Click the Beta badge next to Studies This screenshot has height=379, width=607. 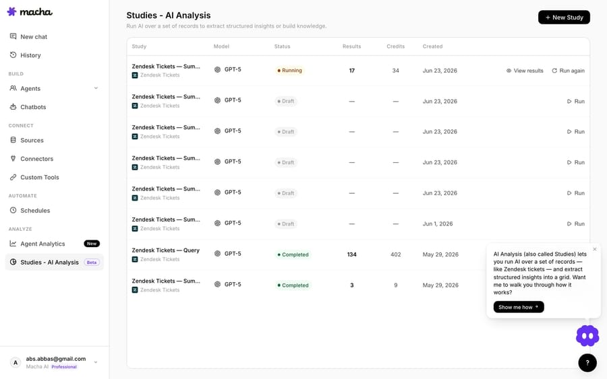[92, 263]
